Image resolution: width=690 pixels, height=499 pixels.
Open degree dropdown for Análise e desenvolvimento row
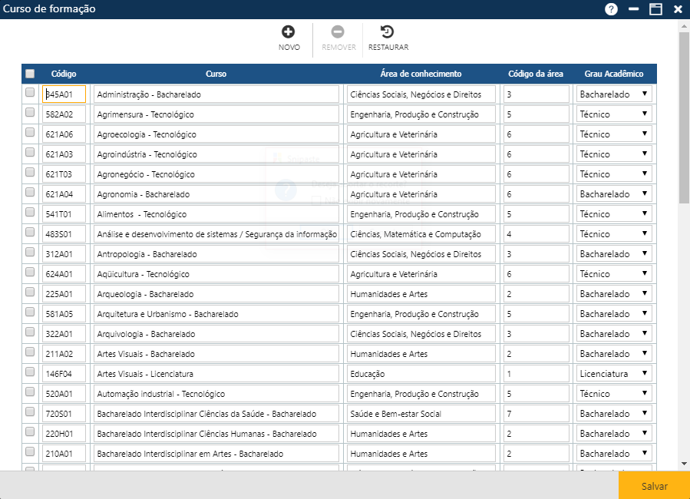click(x=614, y=234)
